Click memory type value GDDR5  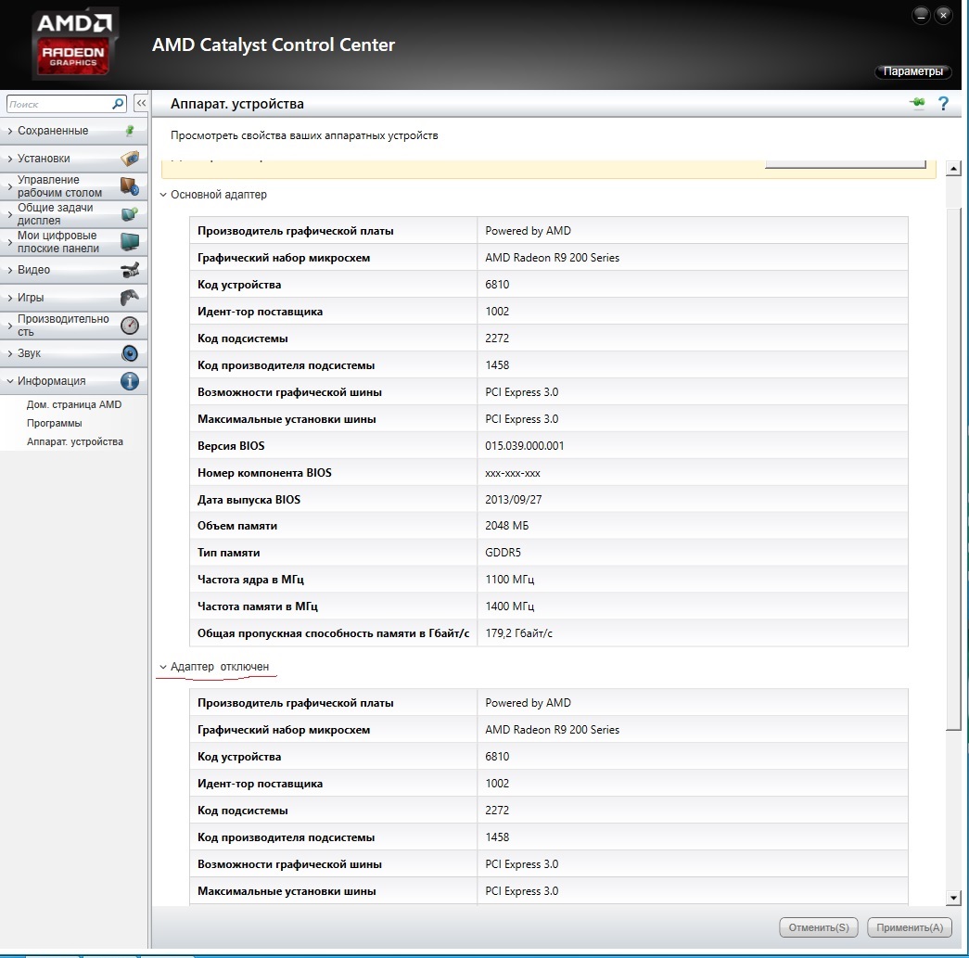tap(503, 553)
